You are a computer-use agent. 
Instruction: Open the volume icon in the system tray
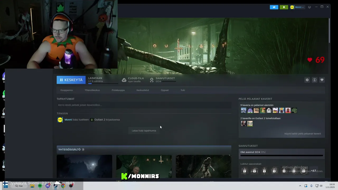(321, 186)
